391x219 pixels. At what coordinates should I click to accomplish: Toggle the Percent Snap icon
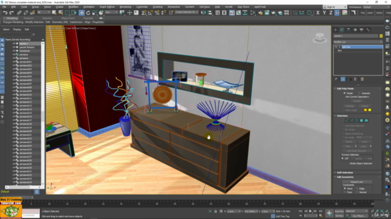tap(157, 12)
